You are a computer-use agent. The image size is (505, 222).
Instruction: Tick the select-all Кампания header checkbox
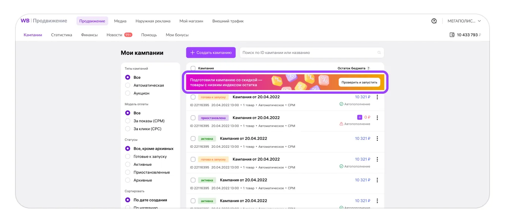193,69
